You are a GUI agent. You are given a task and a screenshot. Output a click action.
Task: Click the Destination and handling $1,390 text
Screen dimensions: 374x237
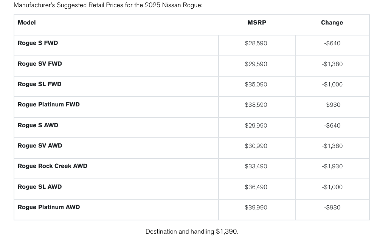[192, 231]
